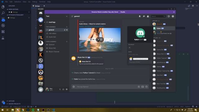Screen dimensions: 199x112
Task: Click create invite icon on general channel
Action: (65, 30)
